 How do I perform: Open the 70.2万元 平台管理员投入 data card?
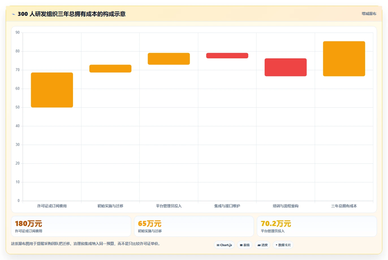pos(317,226)
